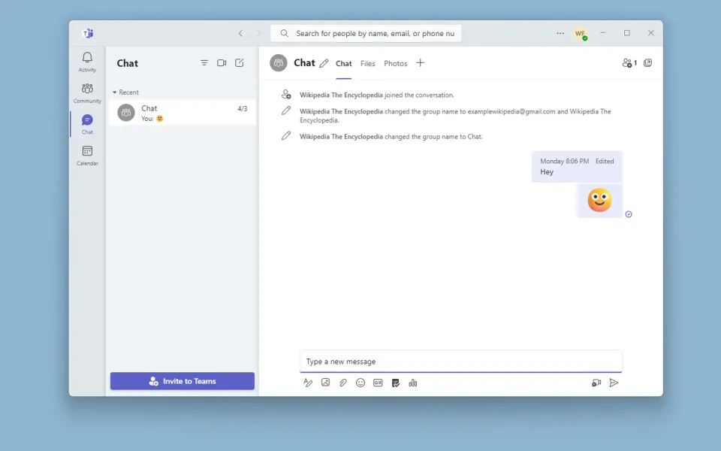Open the chat list filter
This screenshot has width=721, height=451.
204,62
